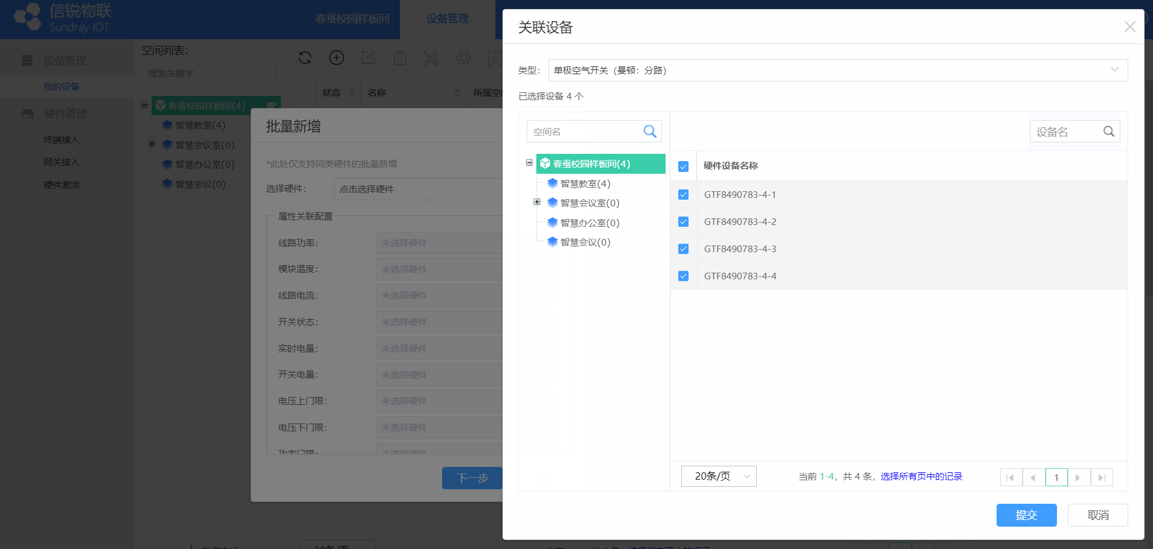Viewport: 1153px width, 549px height.
Task: Open 硬件激活 in sidebar
Action: coord(62,185)
